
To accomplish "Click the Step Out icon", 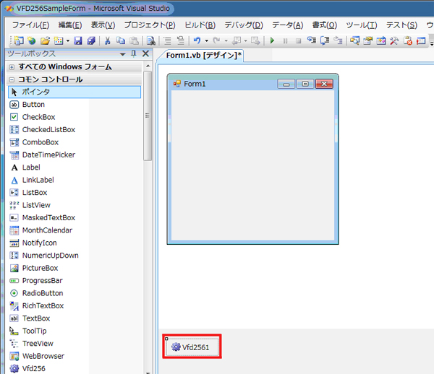I will [x=338, y=41].
